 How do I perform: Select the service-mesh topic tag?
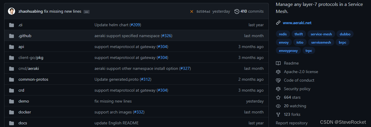click(321, 34)
